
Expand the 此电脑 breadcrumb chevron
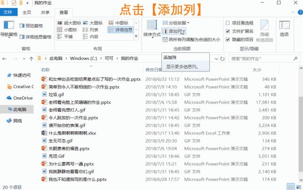[x=66, y=58]
